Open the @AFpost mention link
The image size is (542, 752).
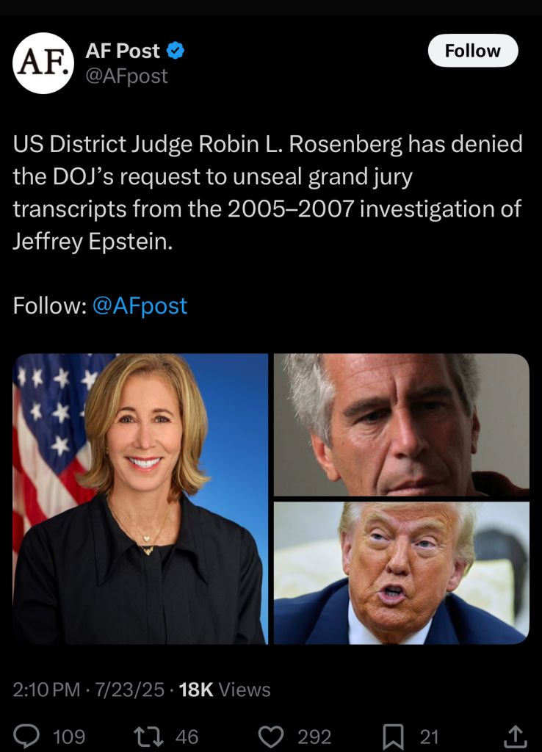coord(140,305)
